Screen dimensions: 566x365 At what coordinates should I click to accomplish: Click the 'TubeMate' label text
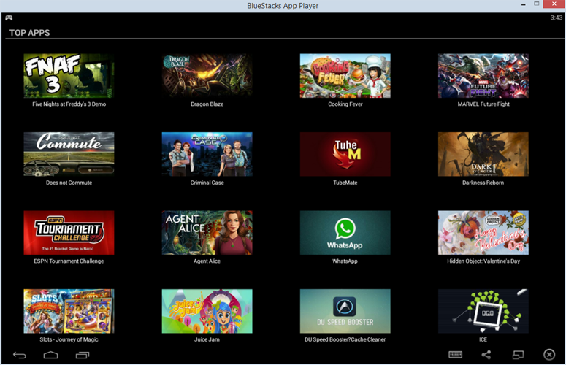[x=345, y=182]
